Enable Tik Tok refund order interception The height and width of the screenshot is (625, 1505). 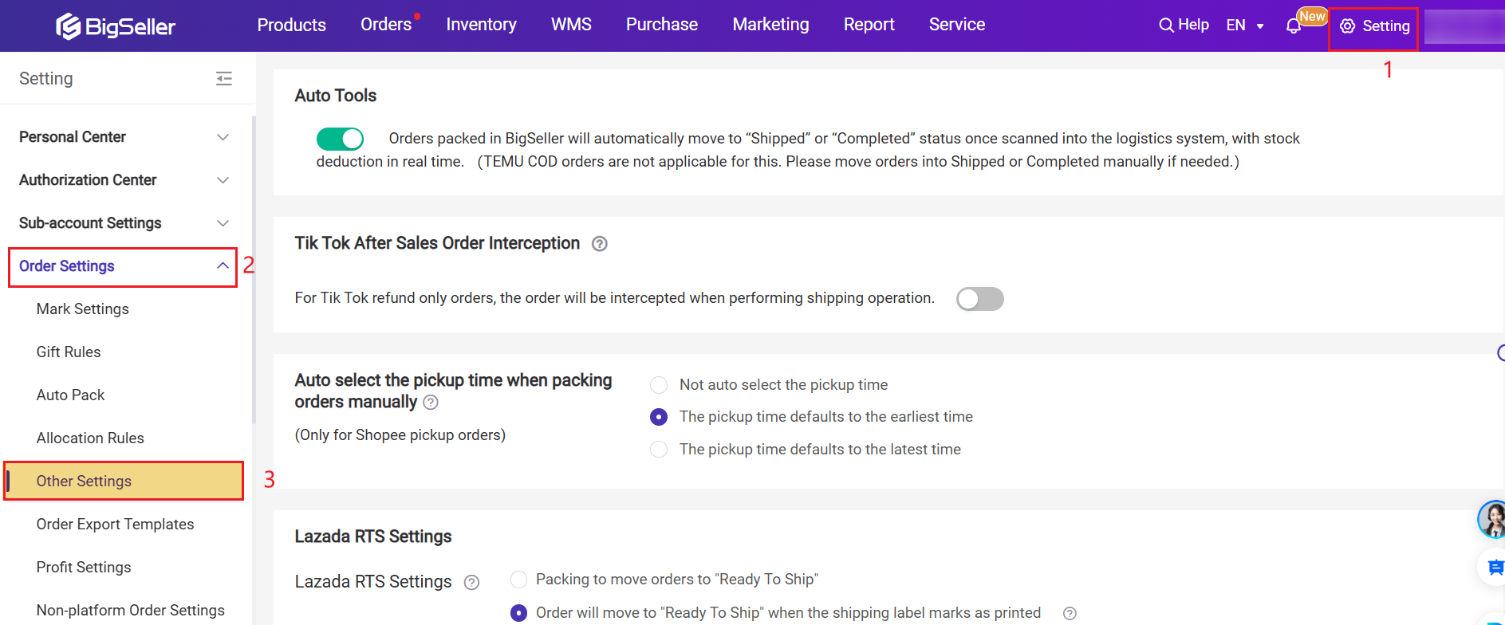[980, 299]
